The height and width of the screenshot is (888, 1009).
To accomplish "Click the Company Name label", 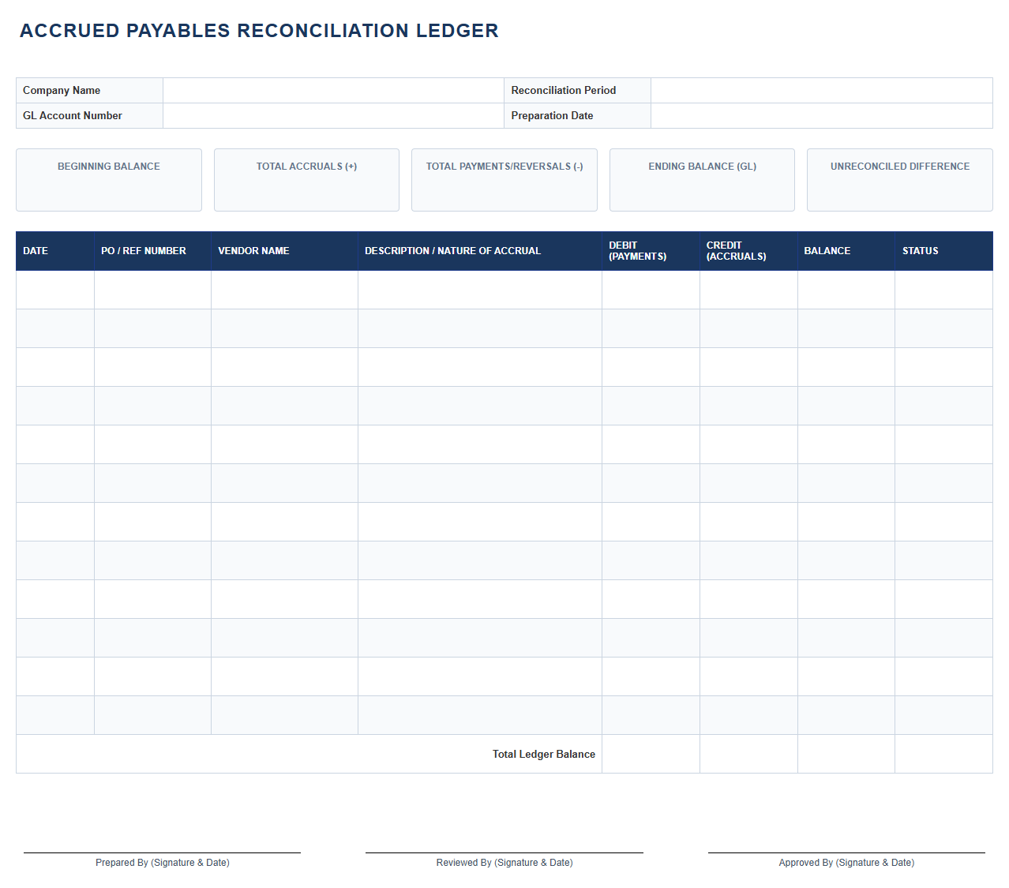I will [x=62, y=91].
